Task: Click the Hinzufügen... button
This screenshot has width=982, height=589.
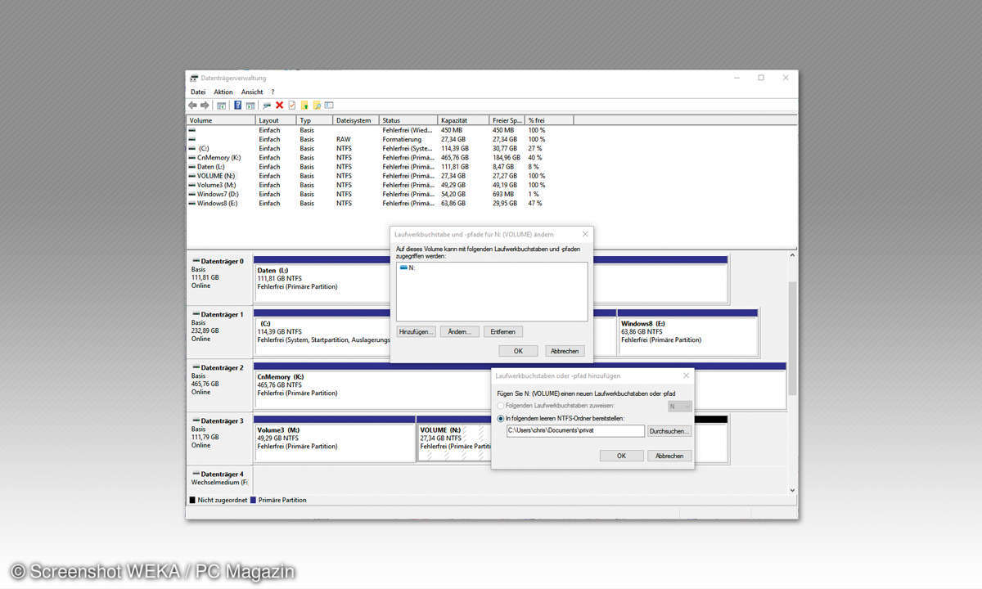Action: click(417, 331)
